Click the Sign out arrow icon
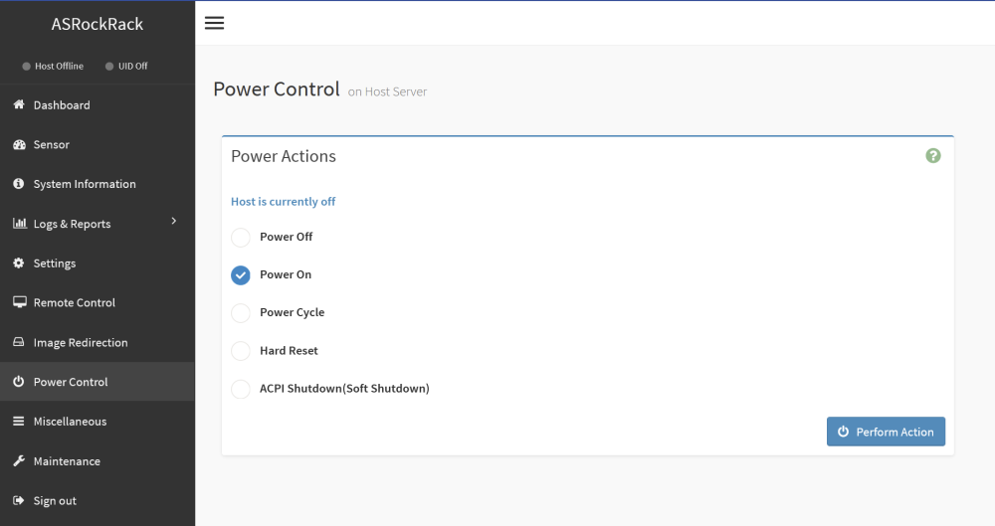This screenshot has height=526, width=995. [x=19, y=500]
